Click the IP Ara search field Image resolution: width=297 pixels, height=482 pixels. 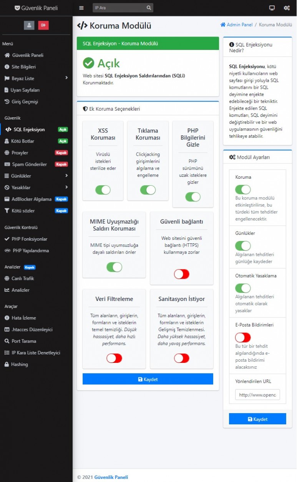(x=118, y=8)
